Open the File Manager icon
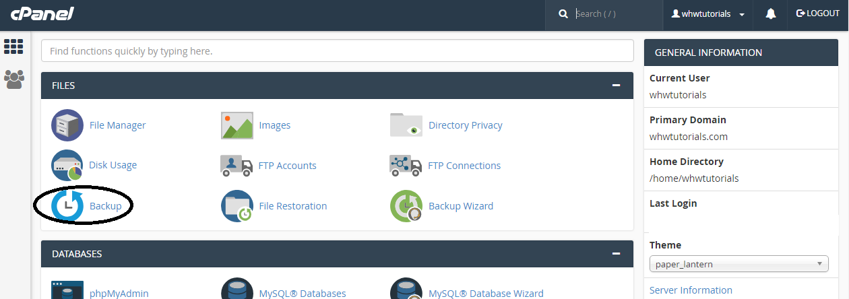 click(x=67, y=125)
